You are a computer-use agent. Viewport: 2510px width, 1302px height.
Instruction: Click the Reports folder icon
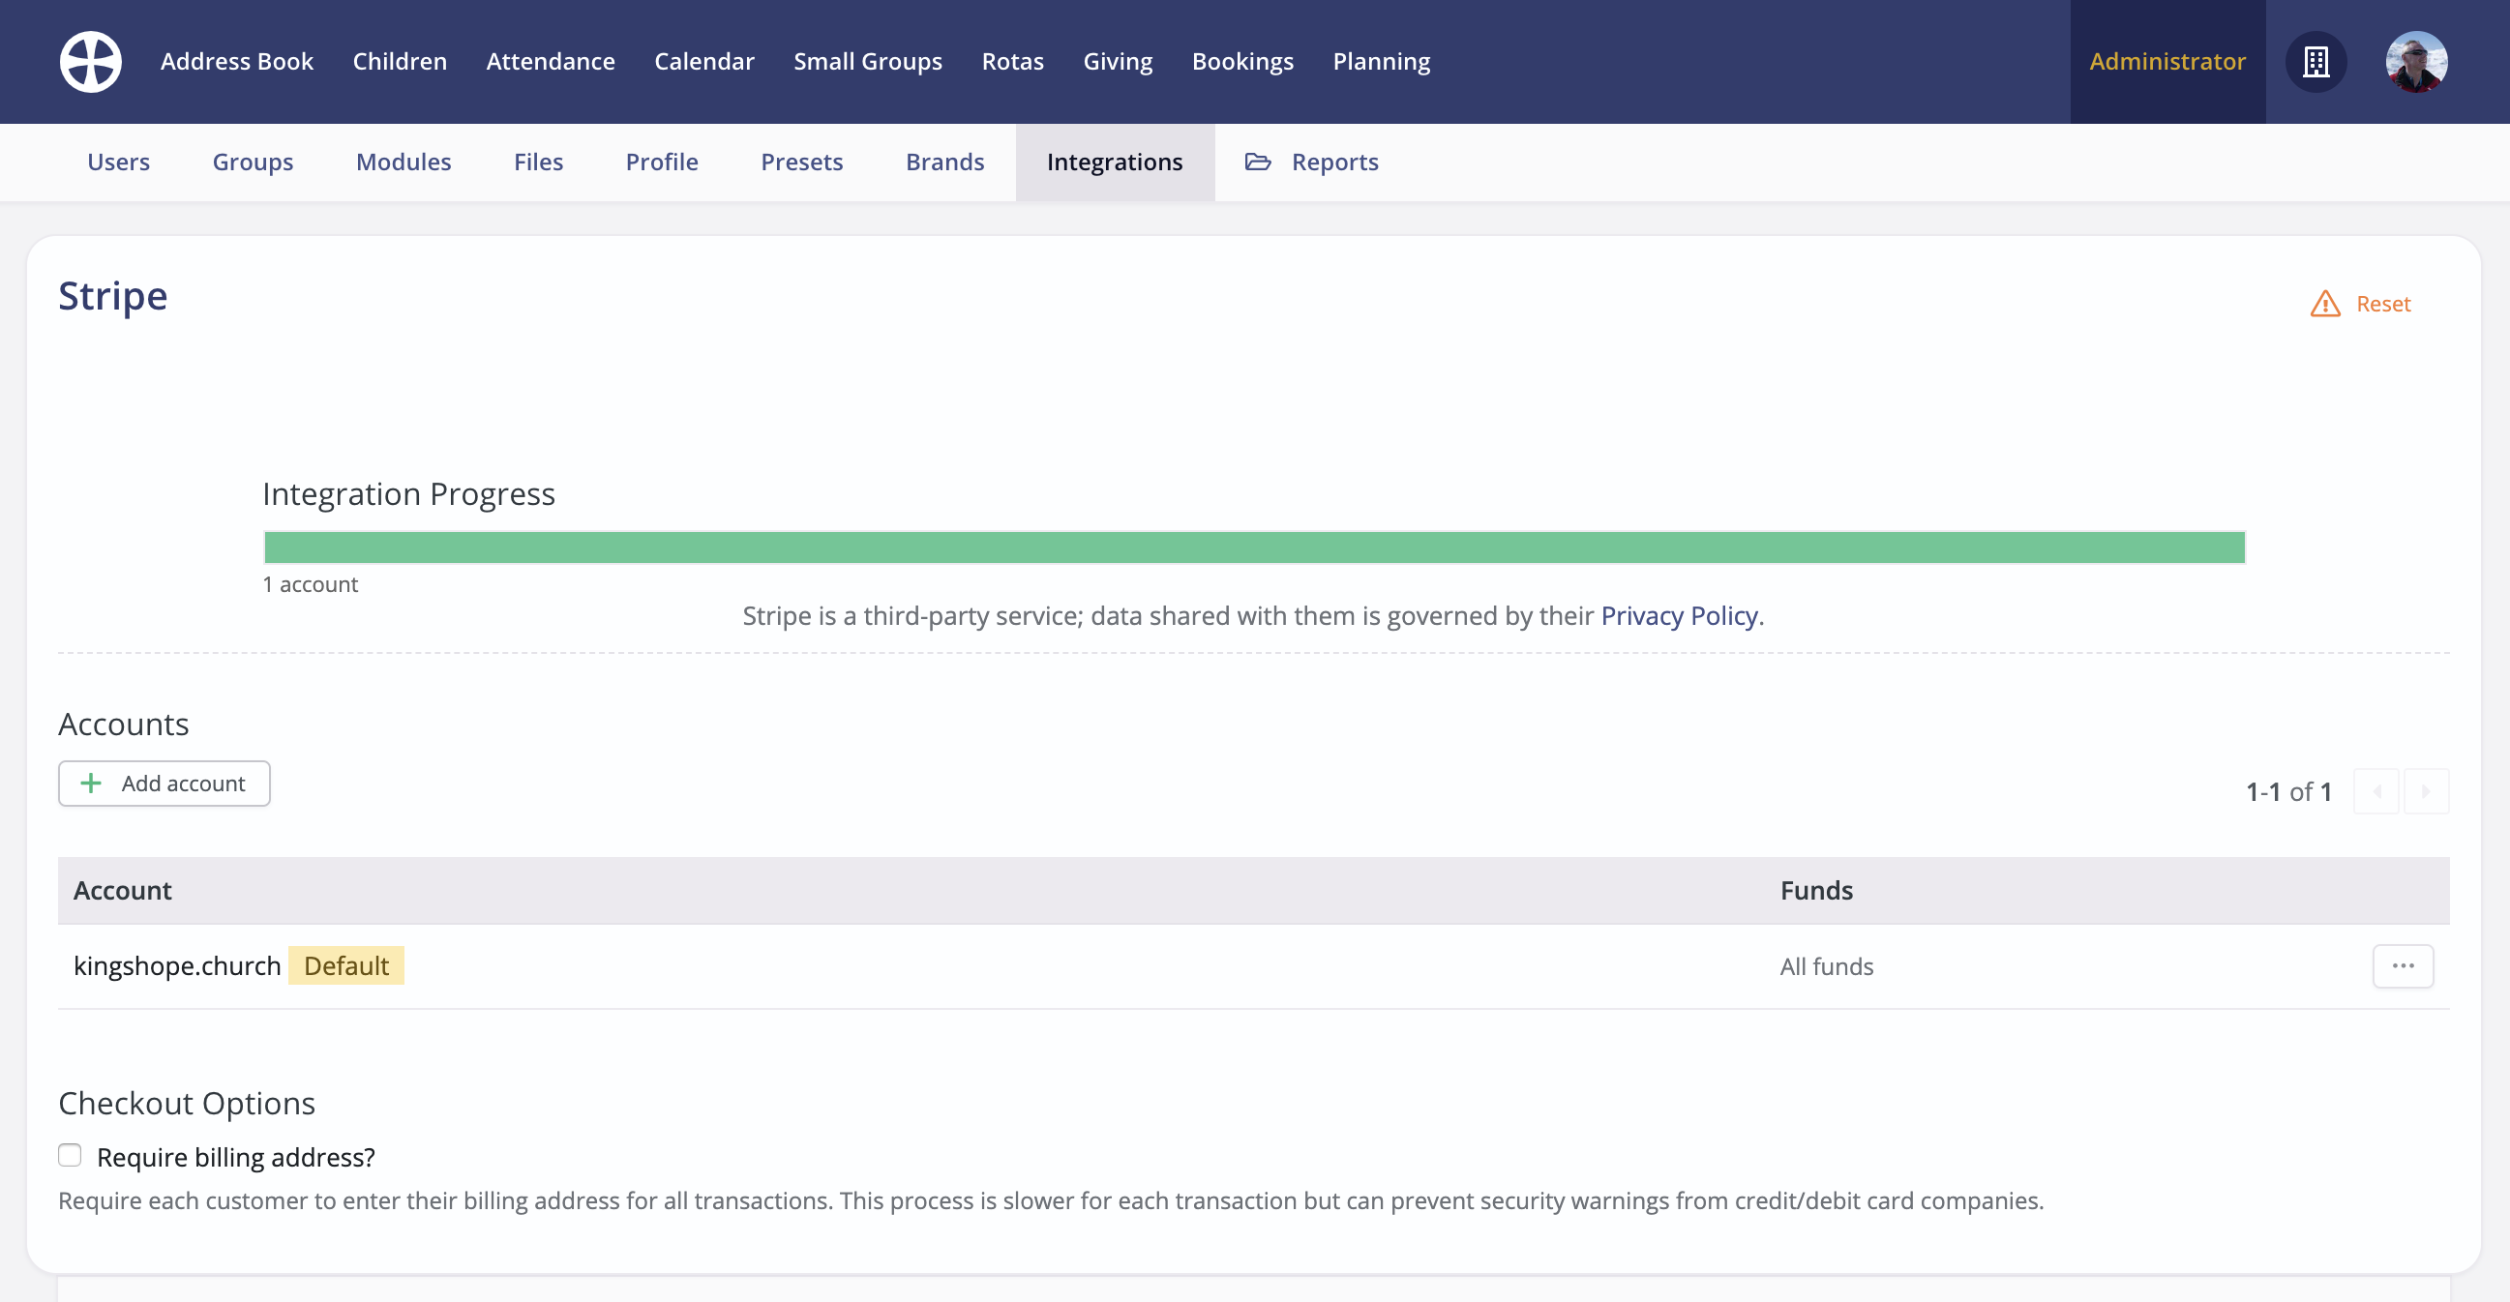1257,162
